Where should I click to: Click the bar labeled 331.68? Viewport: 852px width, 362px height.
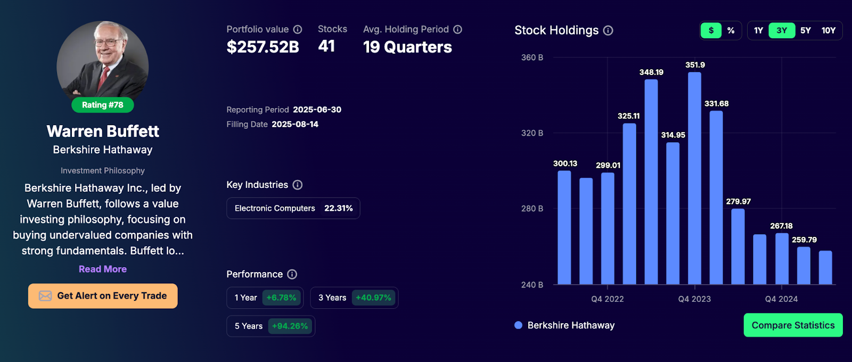tap(716, 198)
